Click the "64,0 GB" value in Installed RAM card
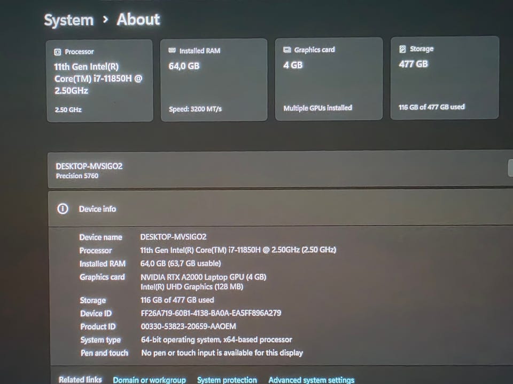Image resolution: width=513 pixels, height=384 pixels. (184, 66)
